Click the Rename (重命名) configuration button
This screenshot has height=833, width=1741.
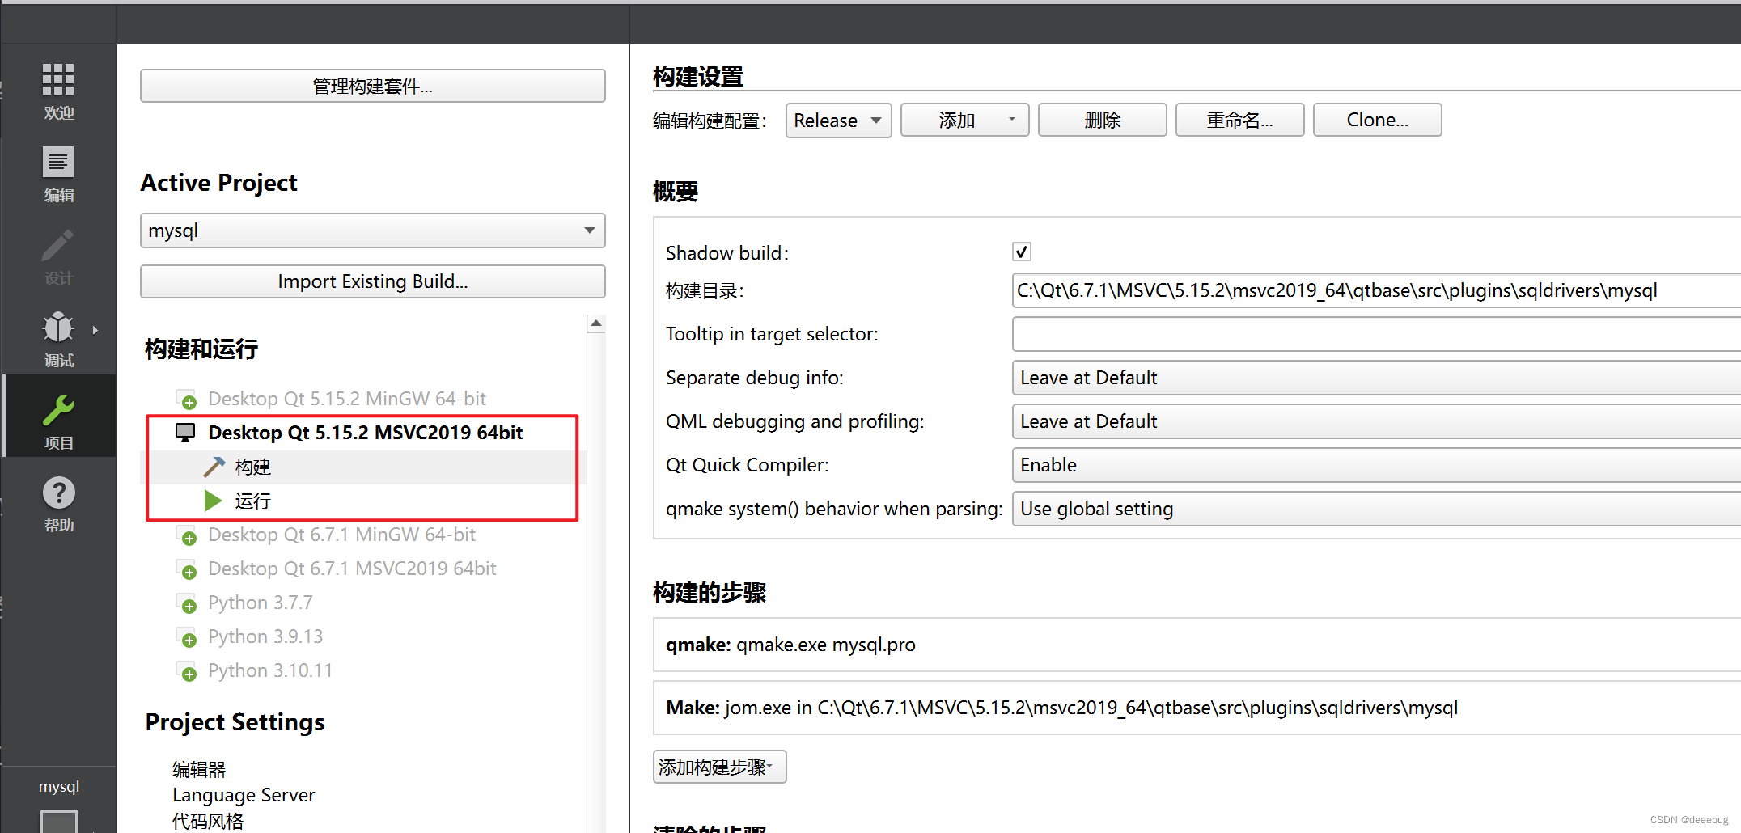tap(1239, 120)
